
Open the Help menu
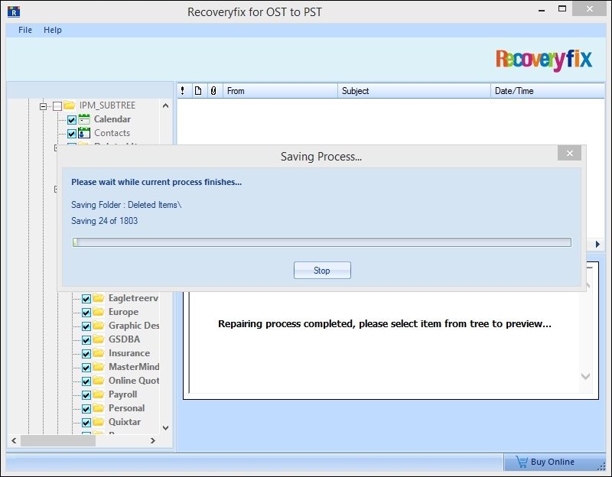52,30
